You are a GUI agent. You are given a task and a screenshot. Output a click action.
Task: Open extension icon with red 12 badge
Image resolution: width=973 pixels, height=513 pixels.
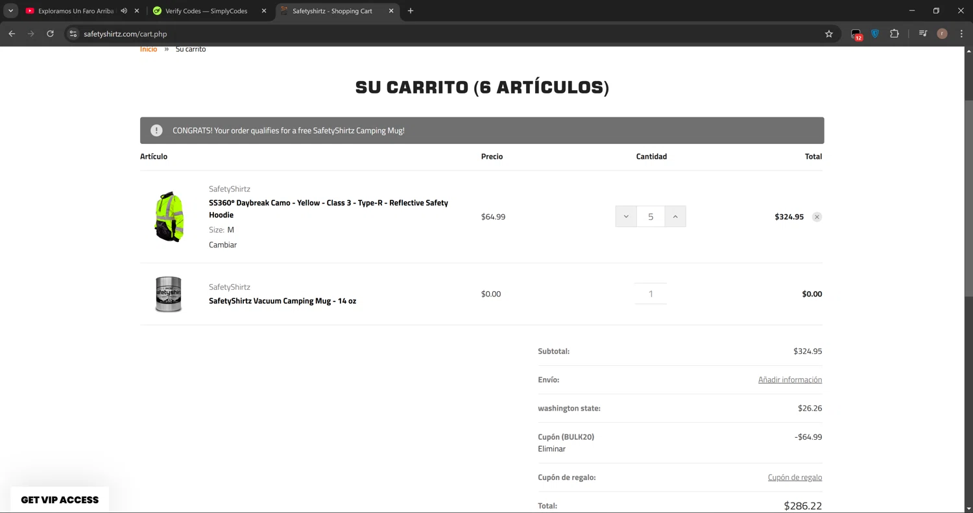point(856,34)
